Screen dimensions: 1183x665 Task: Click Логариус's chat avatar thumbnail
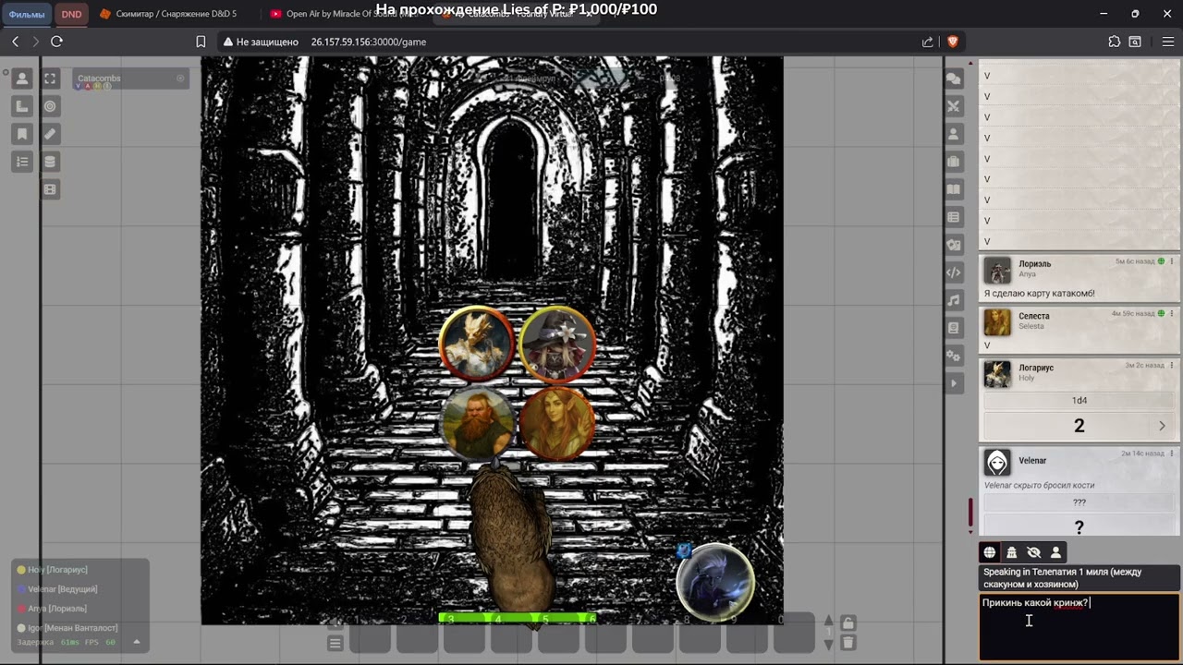[997, 374]
